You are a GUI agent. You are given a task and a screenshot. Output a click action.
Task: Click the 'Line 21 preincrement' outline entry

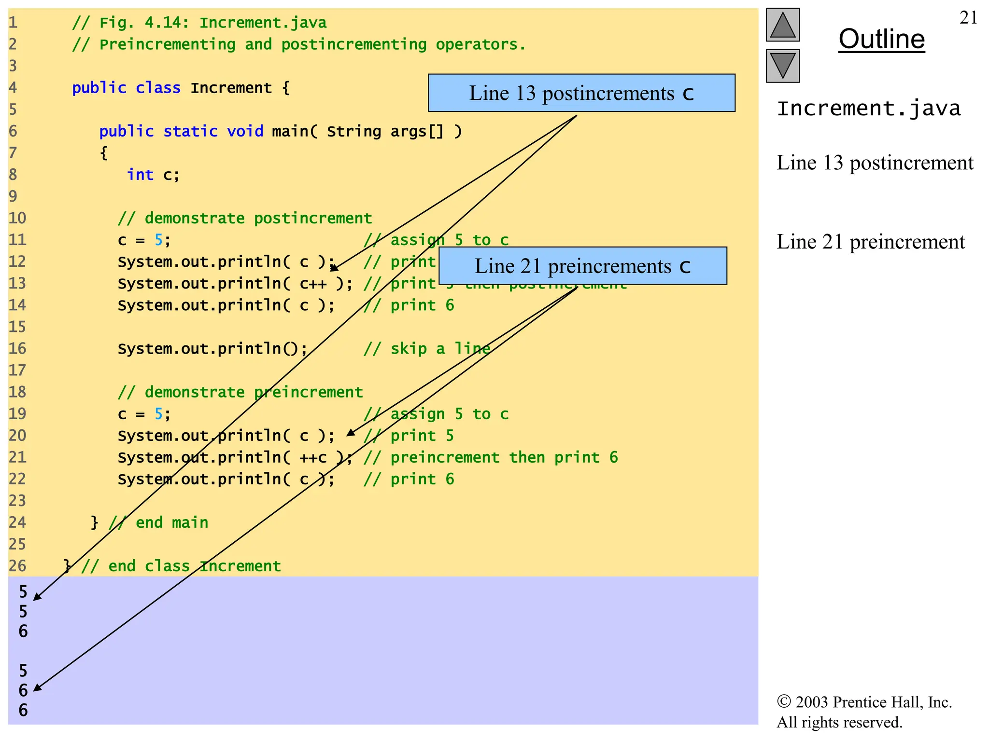click(x=871, y=242)
